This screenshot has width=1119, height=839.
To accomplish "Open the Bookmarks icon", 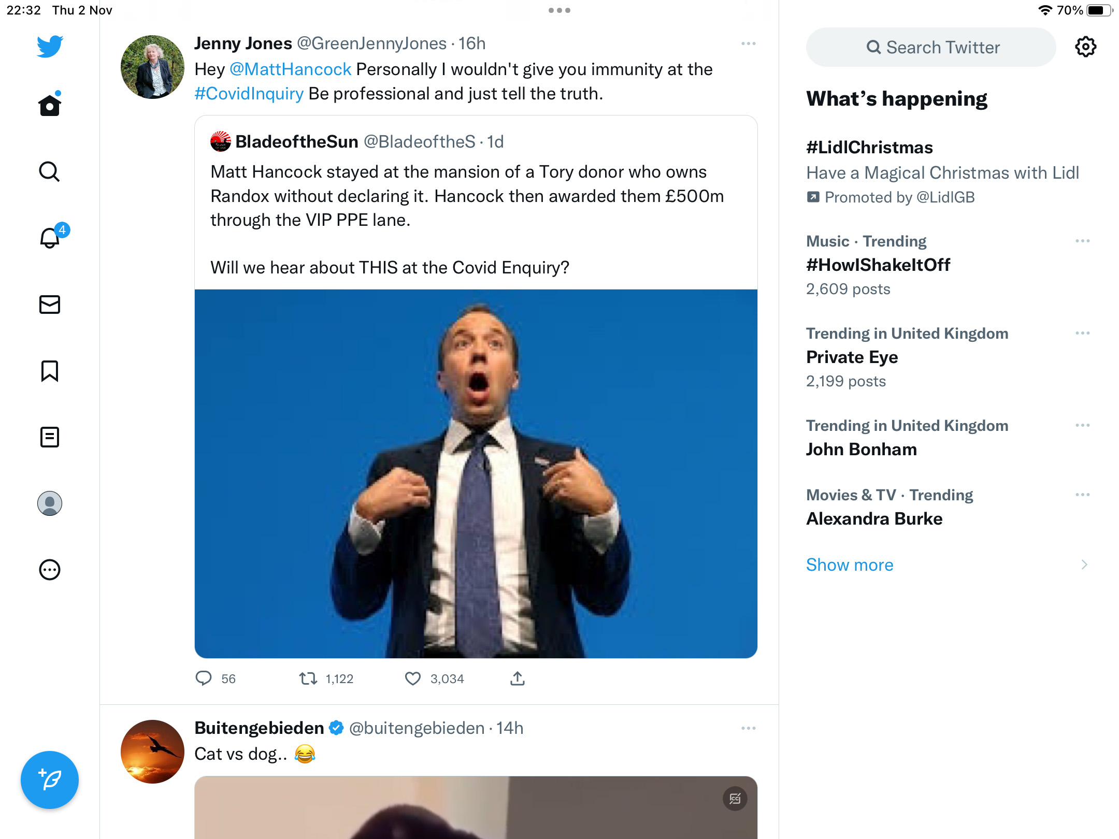I will (x=50, y=371).
